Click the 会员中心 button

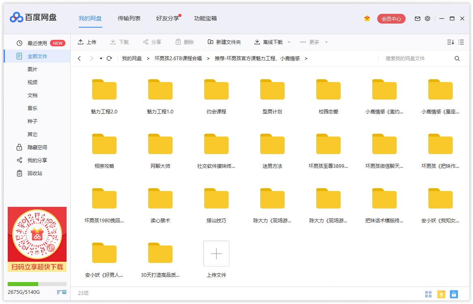[391, 19]
